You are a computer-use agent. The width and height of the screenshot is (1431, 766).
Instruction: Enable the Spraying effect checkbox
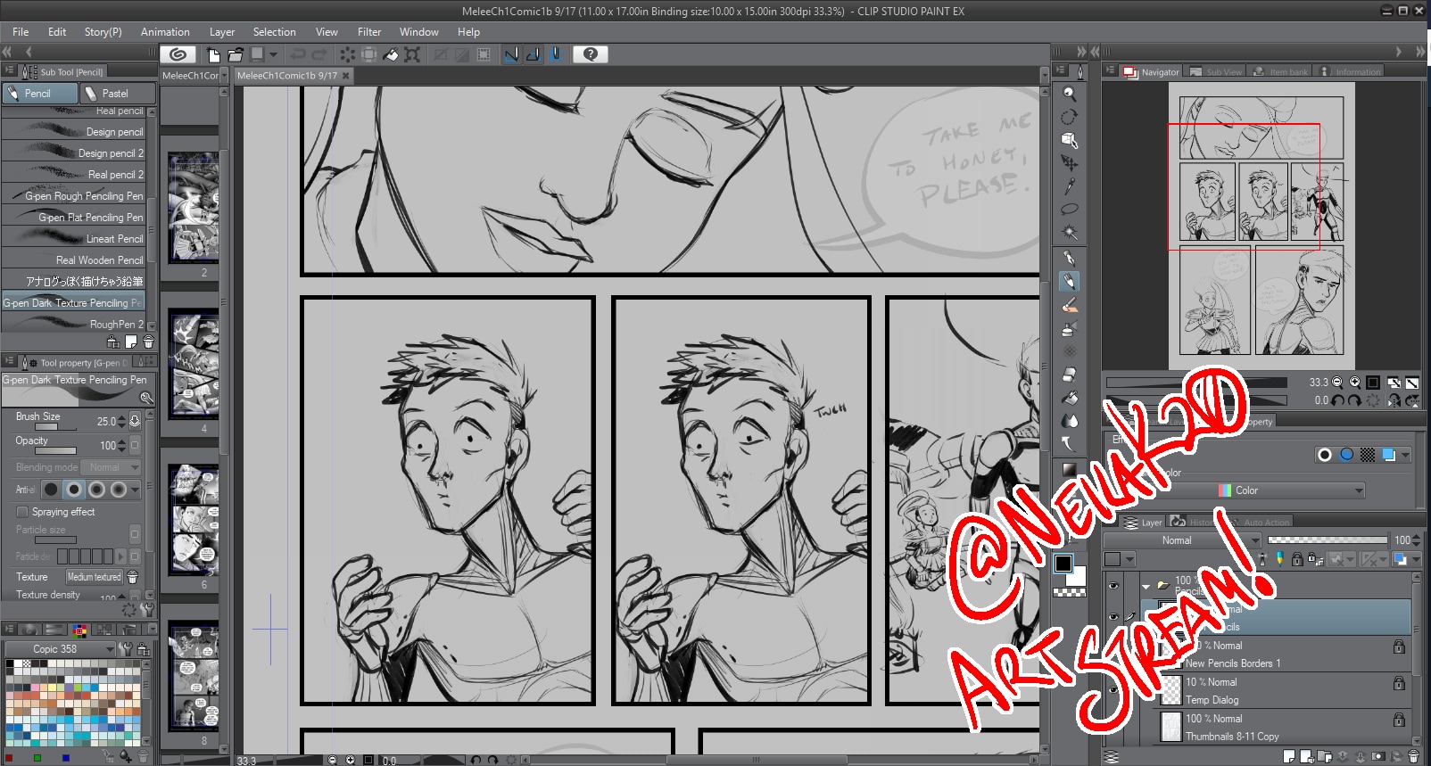(x=22, y=512)
